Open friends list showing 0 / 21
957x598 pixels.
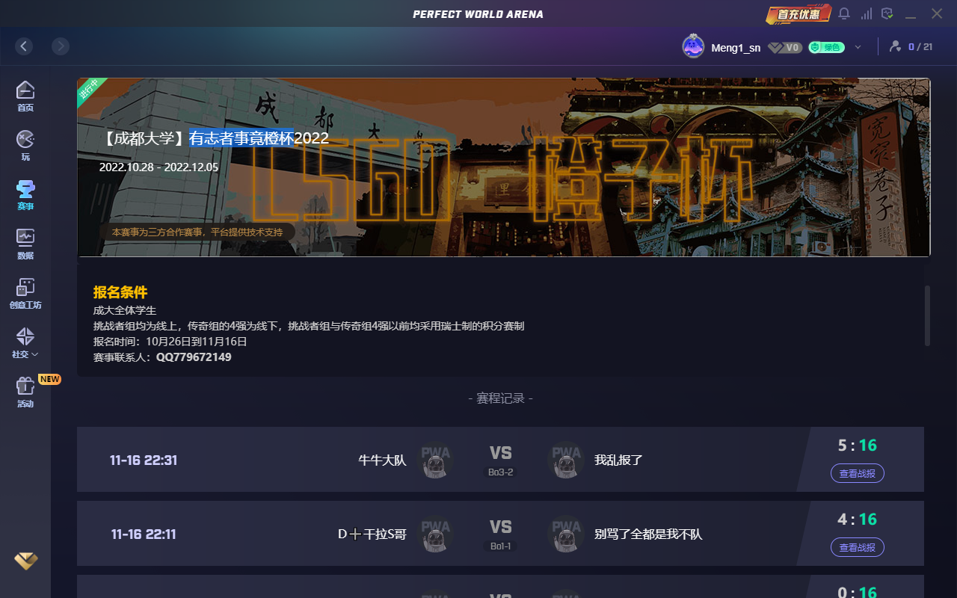coord(910,47)
